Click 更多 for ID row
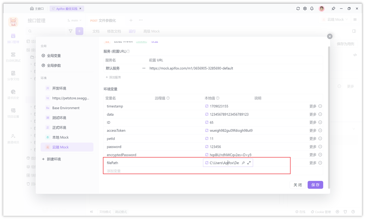The width and height of the screenshot is (365, 219). coord(313,122)
